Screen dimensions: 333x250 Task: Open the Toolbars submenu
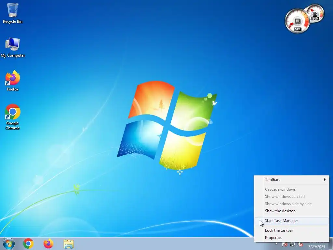[x=292, y=180]
